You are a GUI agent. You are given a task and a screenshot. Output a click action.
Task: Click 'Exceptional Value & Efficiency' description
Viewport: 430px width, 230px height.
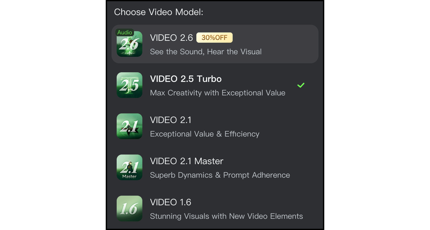(205, 134)
